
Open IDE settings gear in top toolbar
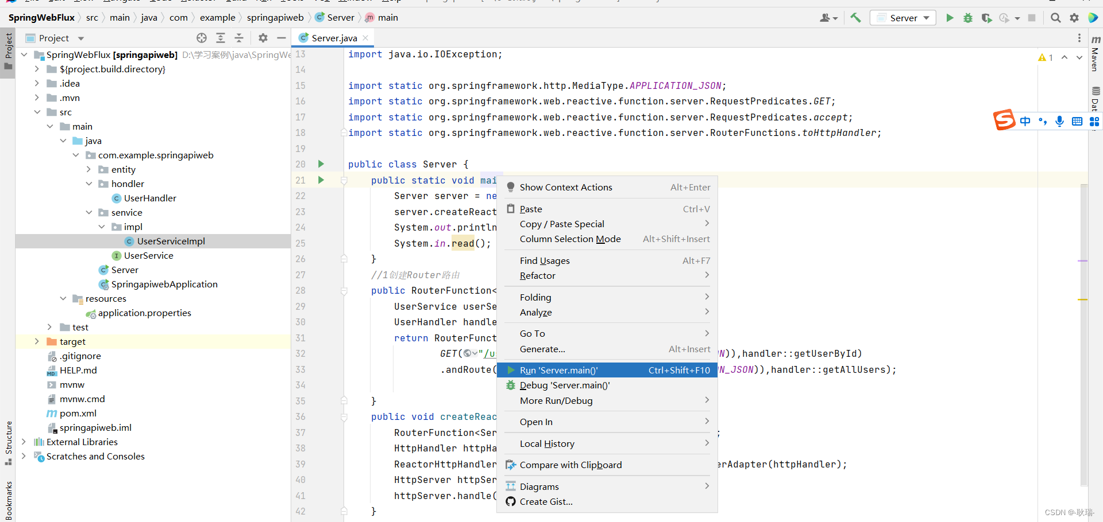1074,18
